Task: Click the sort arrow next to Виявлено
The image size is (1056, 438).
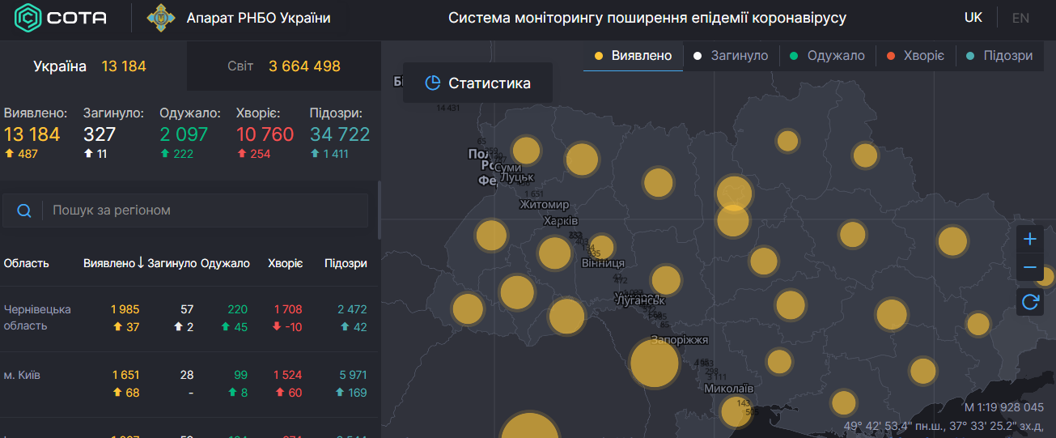Action: tap(141, 263)
